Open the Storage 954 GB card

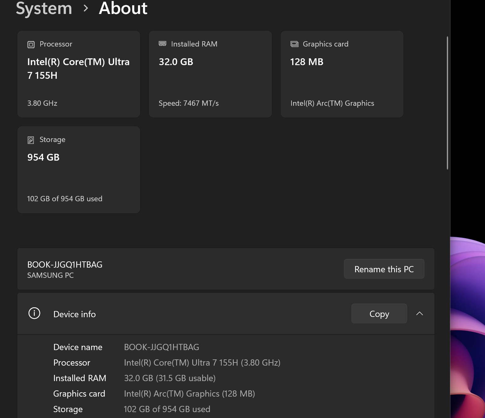coord(79,170)
